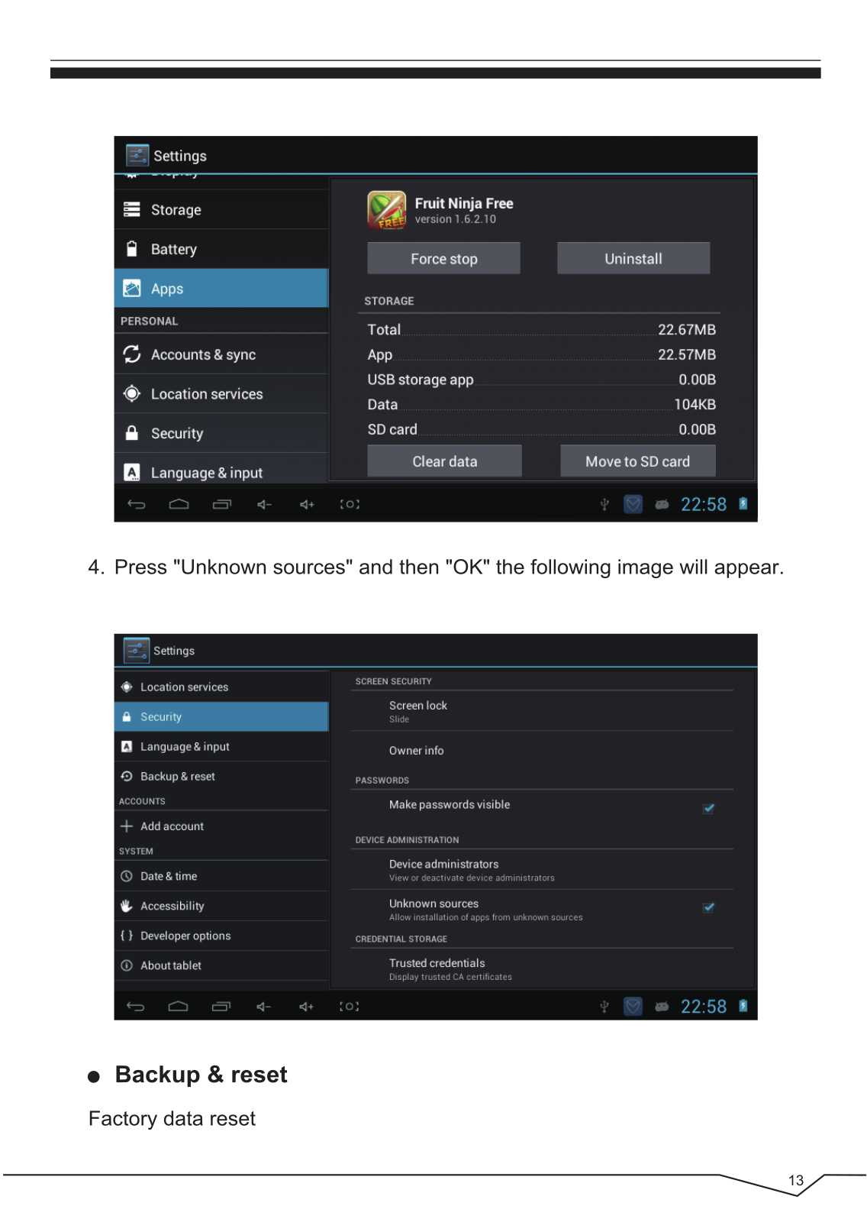Tap the Accounts & sync icon

pos(132,354)
